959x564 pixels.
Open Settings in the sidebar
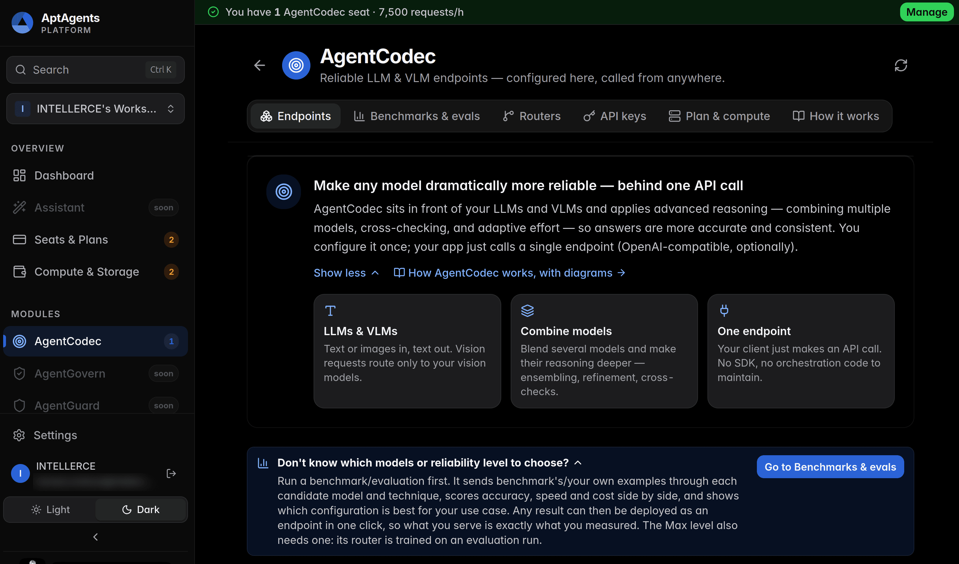[95, 435]
